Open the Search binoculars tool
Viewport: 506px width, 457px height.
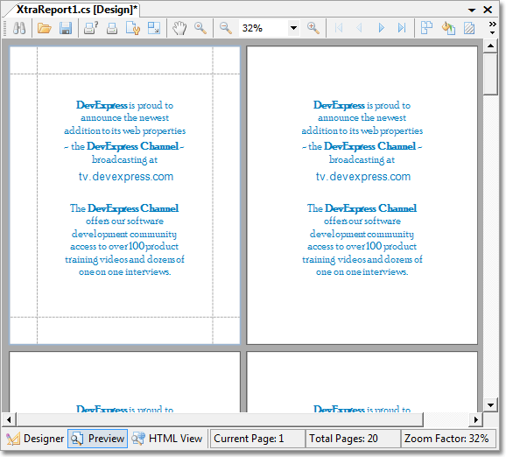tap(19, 28)
